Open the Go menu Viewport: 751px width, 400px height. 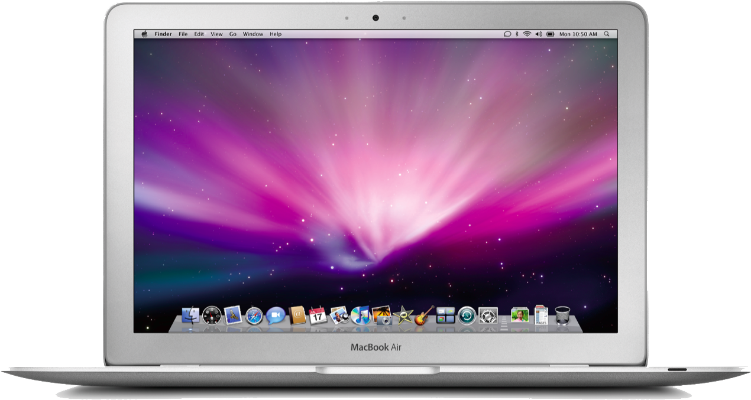(233, 34)
